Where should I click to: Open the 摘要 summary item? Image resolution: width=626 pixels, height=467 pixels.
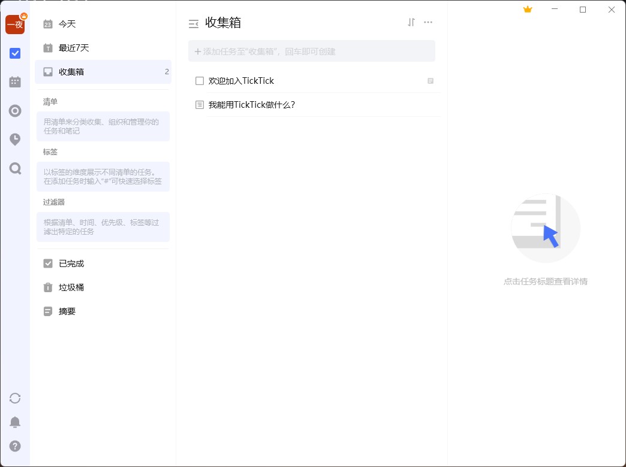click(103, 311)
